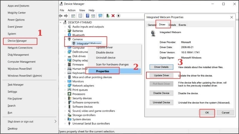The image size is (239, 134).
Task: Select Properties from the context menu
Action: [102, 71]
